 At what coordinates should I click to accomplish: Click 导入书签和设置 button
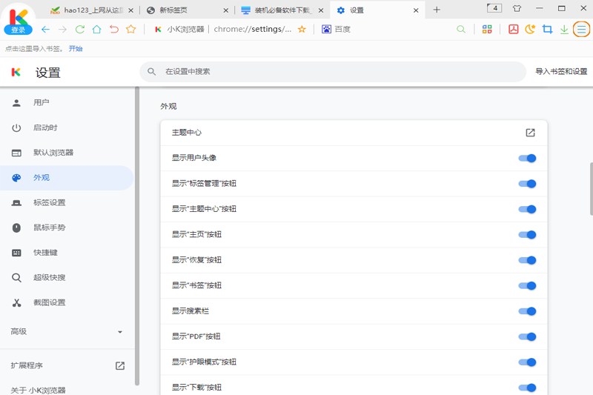coord(561,71)
